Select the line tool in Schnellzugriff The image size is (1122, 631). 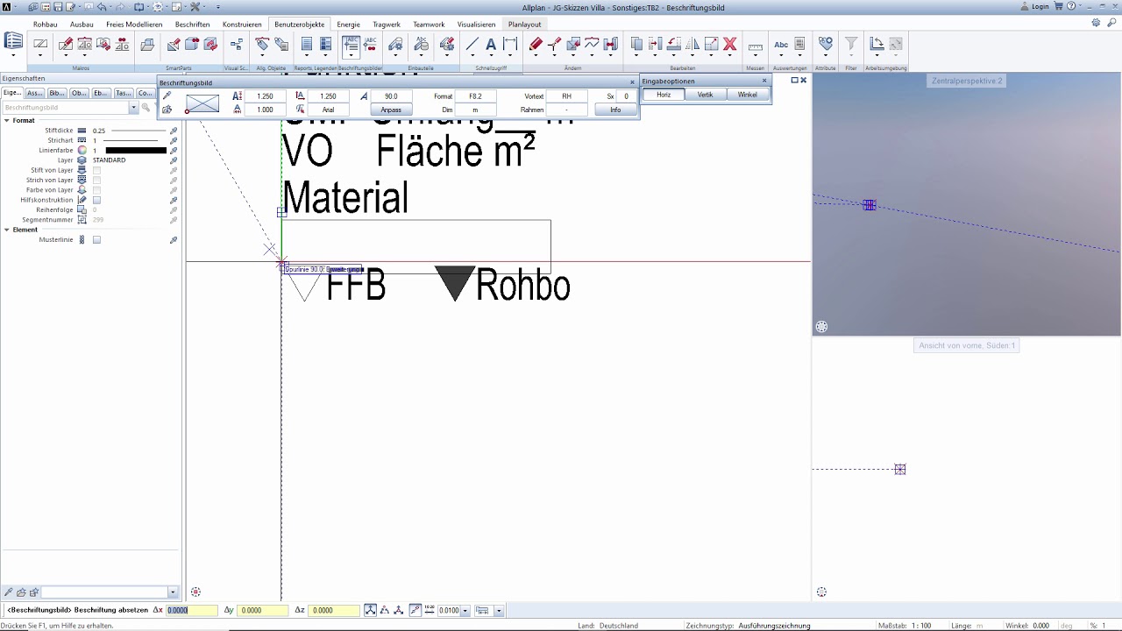(x=472, y=44)
